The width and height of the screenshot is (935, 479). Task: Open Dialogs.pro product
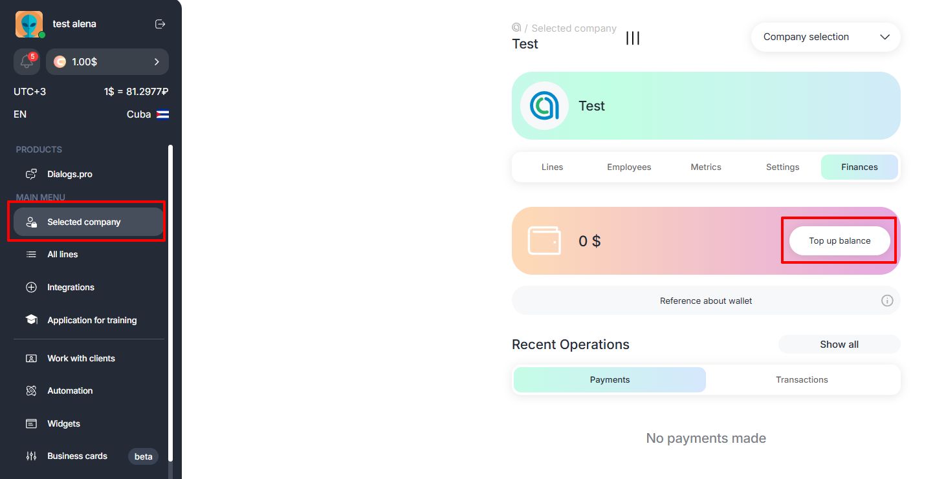tap(69, 175)
